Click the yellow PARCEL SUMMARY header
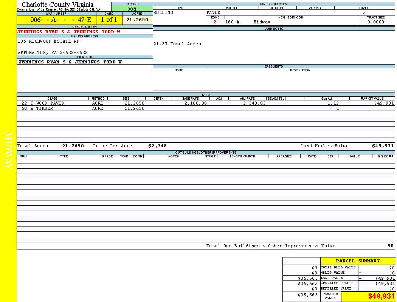 [x=358, y=261]
